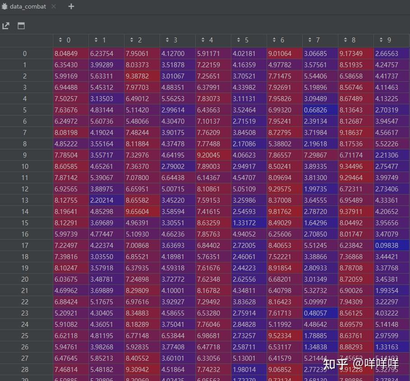The width and height of the screenshot is (410, 381).
Task: Select row header 10
Action: coord(25,166)
